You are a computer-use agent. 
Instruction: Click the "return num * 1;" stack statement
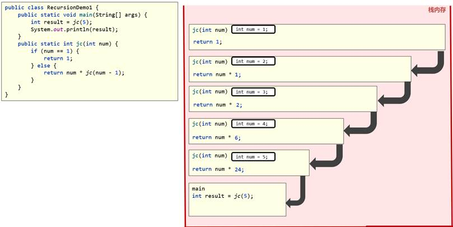tap(217, 75)
